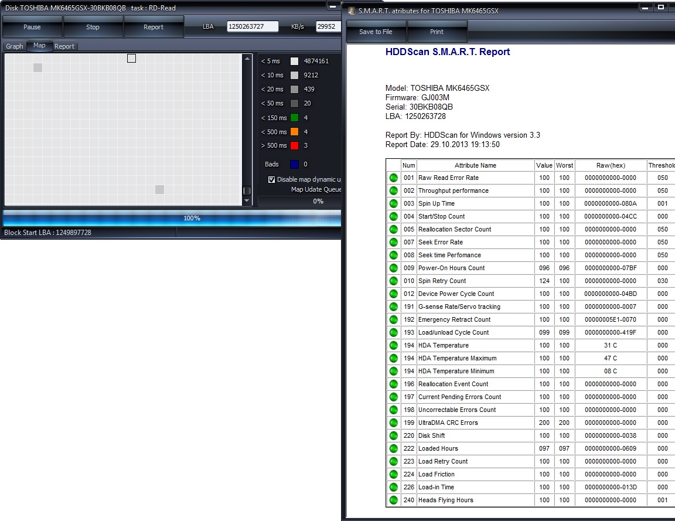Click the Num column header
This screenshot has height=521, width=675.
point(408,165)
